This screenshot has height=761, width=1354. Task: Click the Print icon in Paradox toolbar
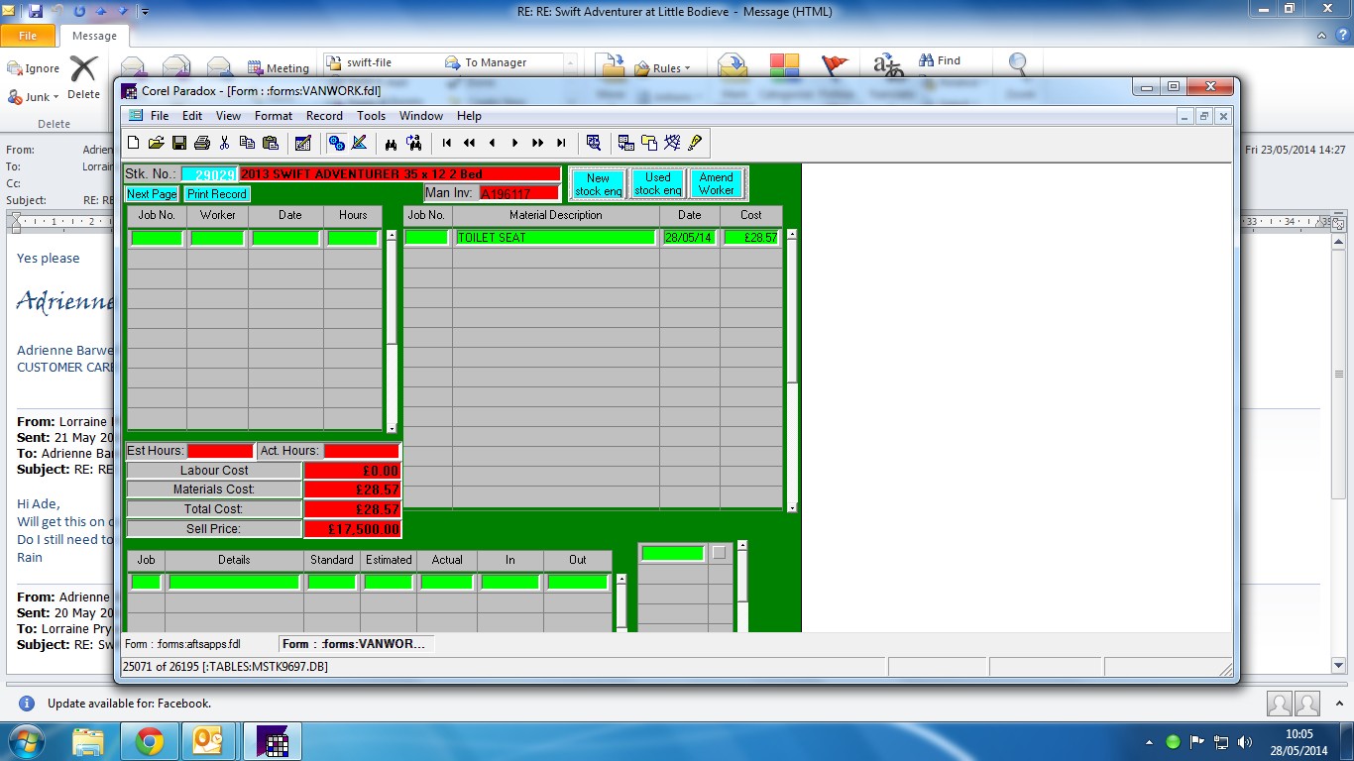tap(202, 143)
